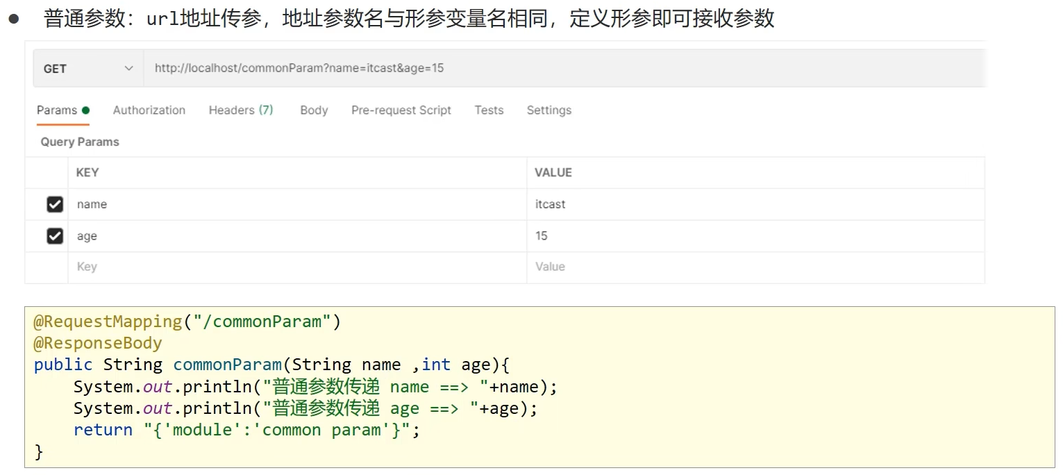The image size is (1063, 475).
Task: Open the GET method dropdown
Action: coord(88,68)
